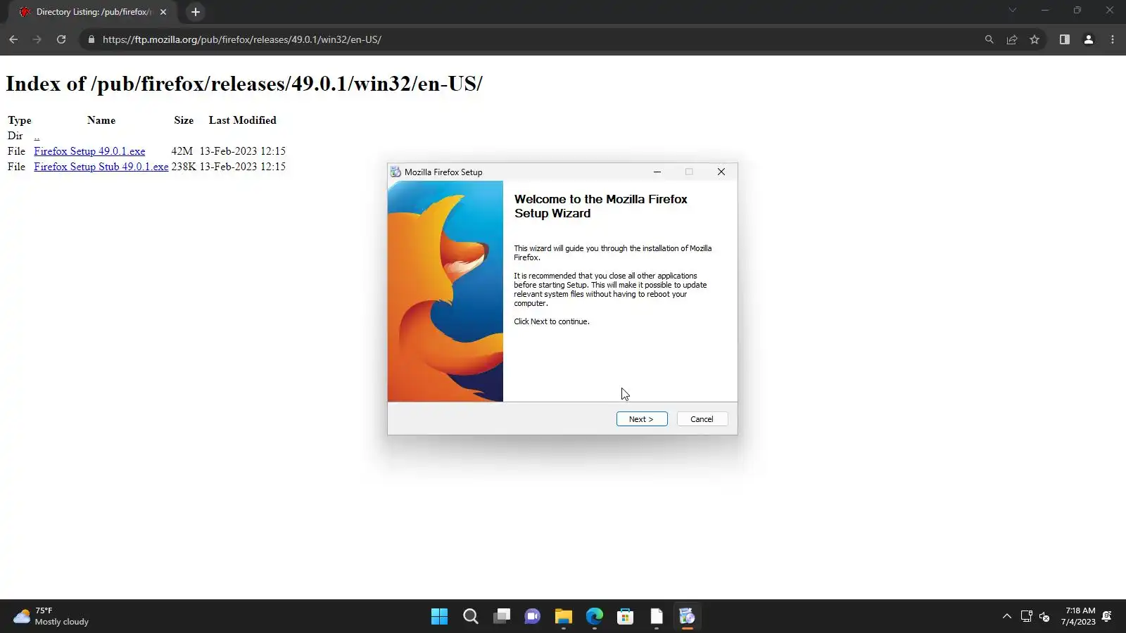Viewport: 1126px width, 633px height.
Task: Click the 42M file size
Action: point(182,151)
